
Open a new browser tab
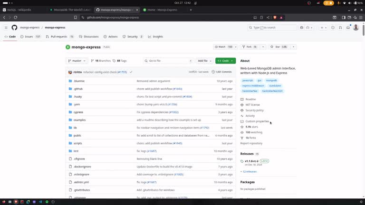(x=191, y=10)
